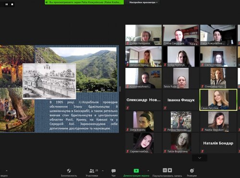The image size is (240, 178).
Task: Open the Chat bubble icon
Action: click(113, 171)
